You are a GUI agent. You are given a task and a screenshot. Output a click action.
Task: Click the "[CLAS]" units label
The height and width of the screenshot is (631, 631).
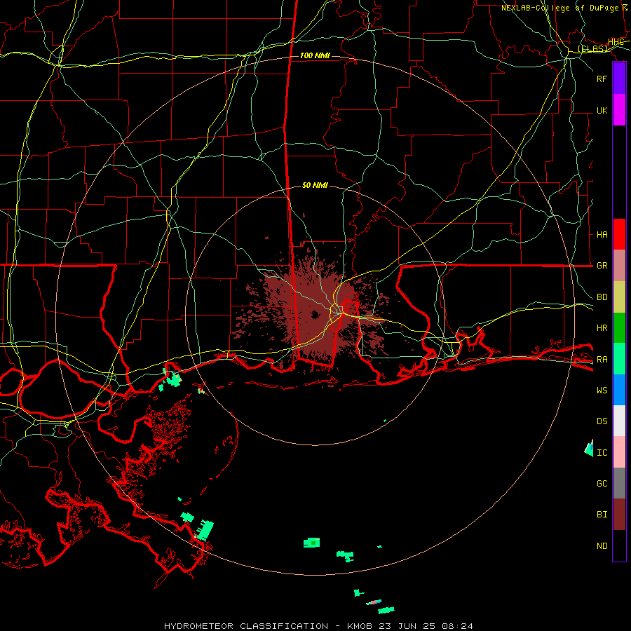592,48
